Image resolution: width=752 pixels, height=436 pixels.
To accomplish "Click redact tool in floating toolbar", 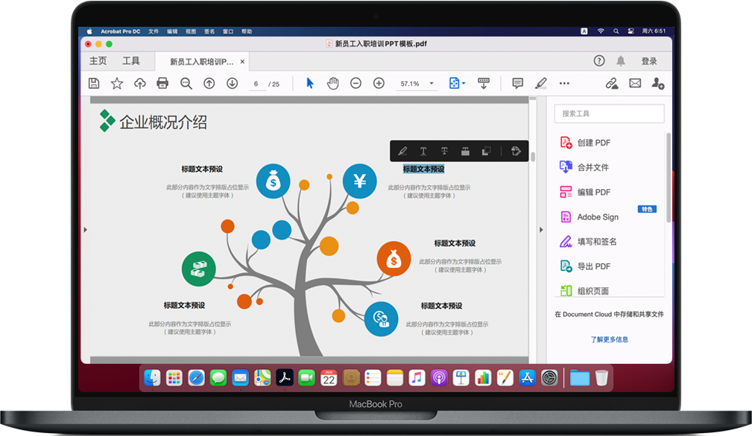I will pos(465,151).
